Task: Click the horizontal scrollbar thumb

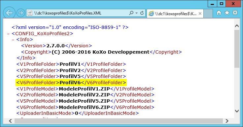Action: tap(119, 121)
